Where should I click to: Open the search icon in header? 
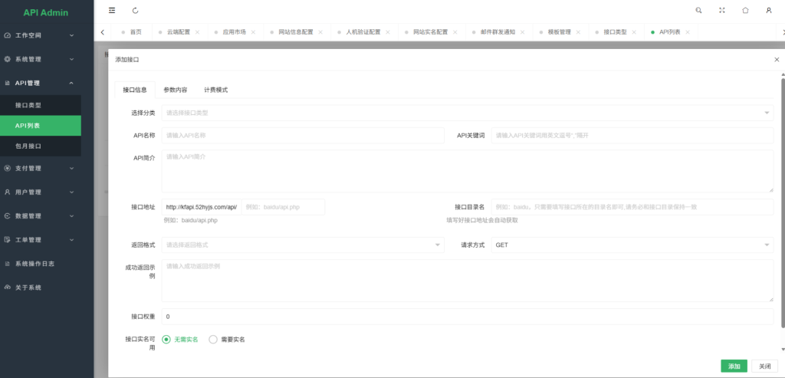[x=699, y=10]
